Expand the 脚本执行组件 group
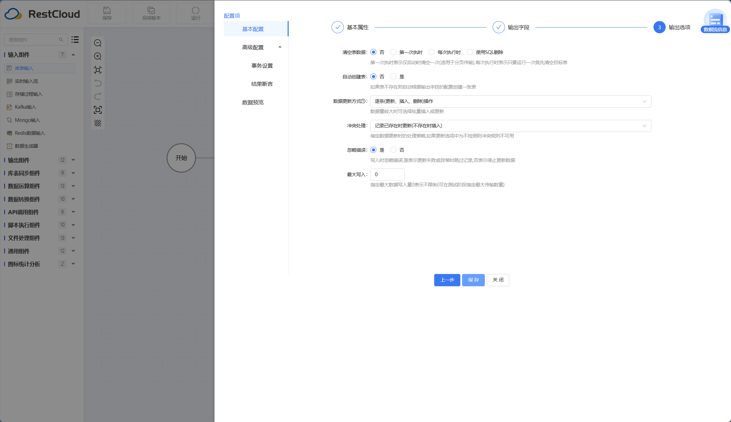 73,225
